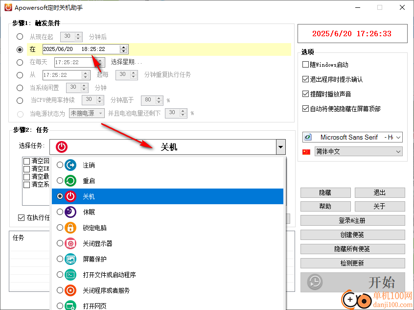The width and height of the screenshot is (414, 310).
Task: Click the log off (注销) arrow icon
Action: click(x=70, y=165)
